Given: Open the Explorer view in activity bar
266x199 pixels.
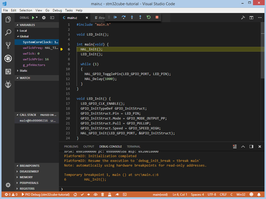Looking at the screenshot, I should pyautogui.click(x=8, y=19).
